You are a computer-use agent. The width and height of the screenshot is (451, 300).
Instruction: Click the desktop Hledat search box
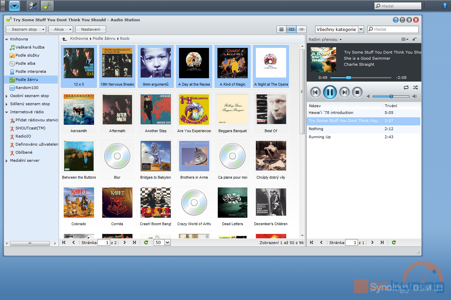click(x=398, y=6)
